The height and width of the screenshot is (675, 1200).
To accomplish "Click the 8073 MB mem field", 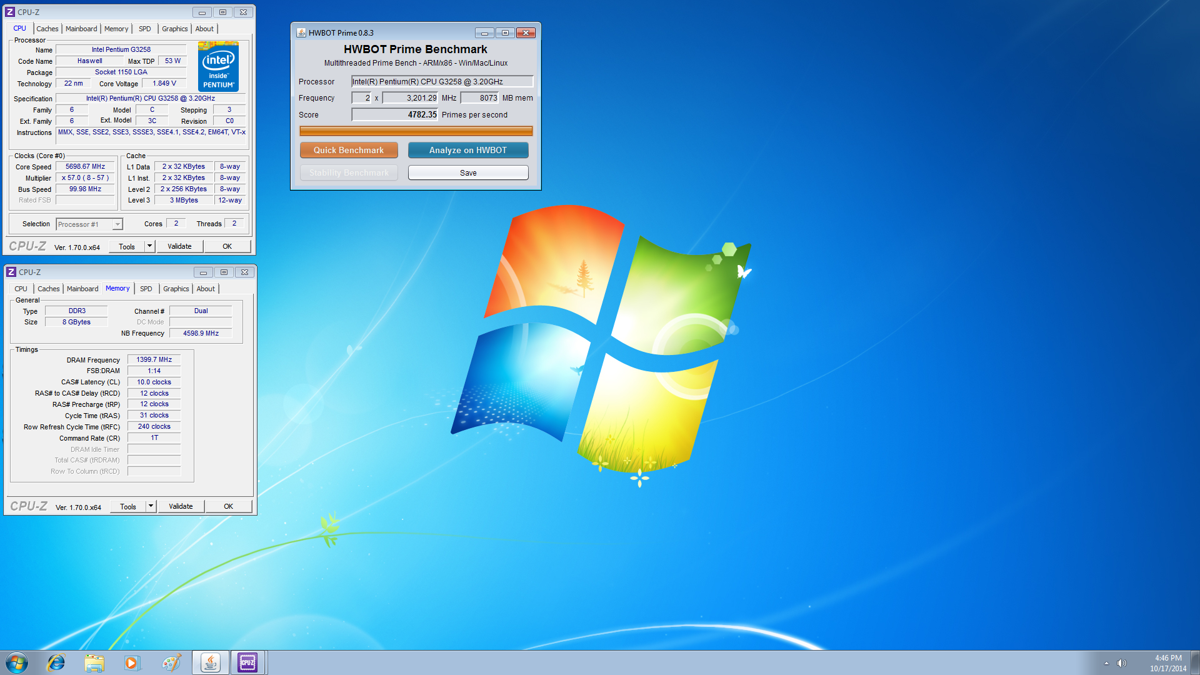I will 479,97.
